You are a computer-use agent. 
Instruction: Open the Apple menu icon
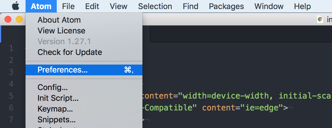[16, 6]
